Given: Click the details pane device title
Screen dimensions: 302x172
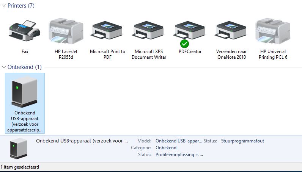Looking at the screenshot, I should (82, 141).
